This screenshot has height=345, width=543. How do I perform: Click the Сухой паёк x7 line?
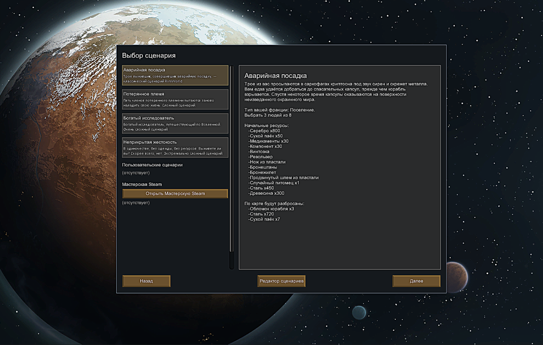[x=264, y=219]
